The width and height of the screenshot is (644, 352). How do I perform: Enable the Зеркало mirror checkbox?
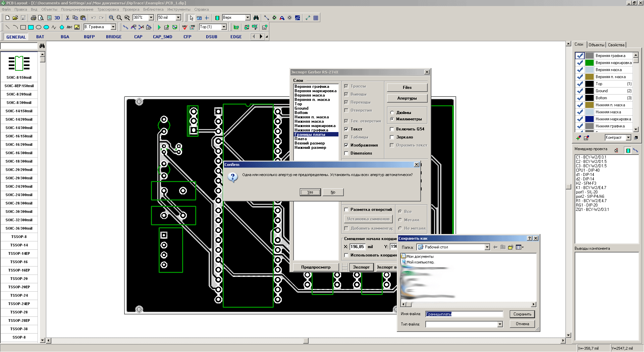(392, 137)
